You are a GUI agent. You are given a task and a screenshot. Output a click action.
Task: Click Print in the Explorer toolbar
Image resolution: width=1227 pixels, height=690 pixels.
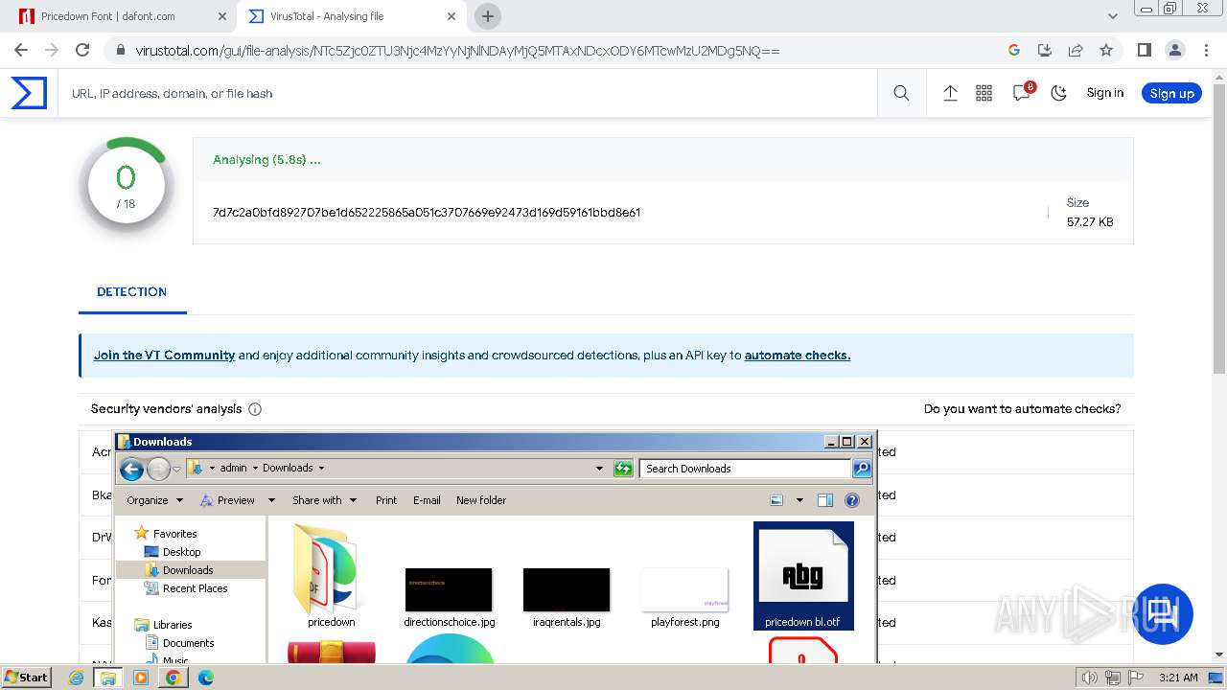click(x=386, y=500)
